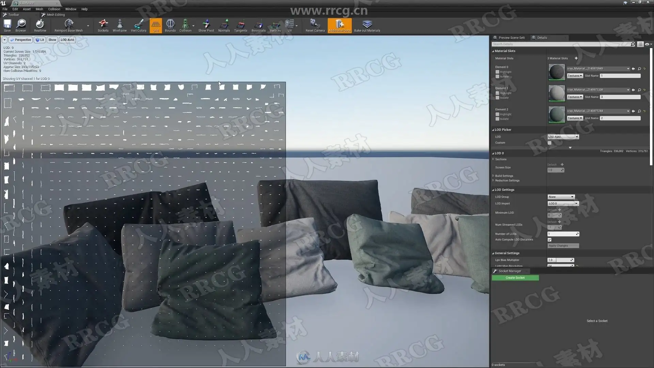Expand the Build Settings section
The width and height of the screenshot is (654, 368).
click(504, 176)
